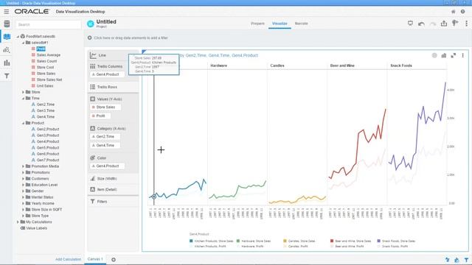This screenshot has height=265, width=472.
Task: Collapse the Product folder
Action: 23,123
